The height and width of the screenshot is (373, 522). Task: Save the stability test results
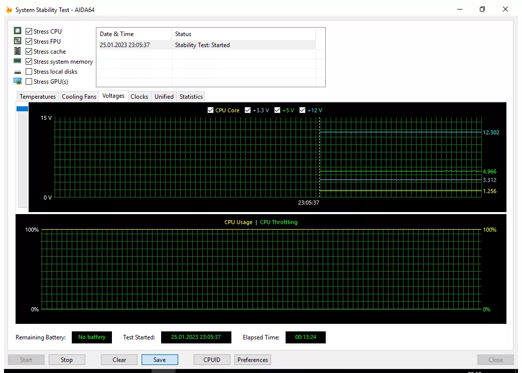click(160, 359)
